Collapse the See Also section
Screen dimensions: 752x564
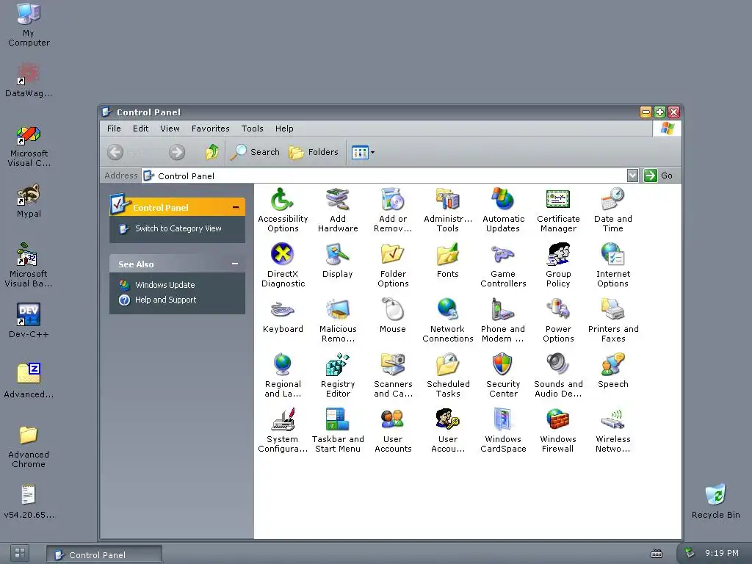coord(235,264)
